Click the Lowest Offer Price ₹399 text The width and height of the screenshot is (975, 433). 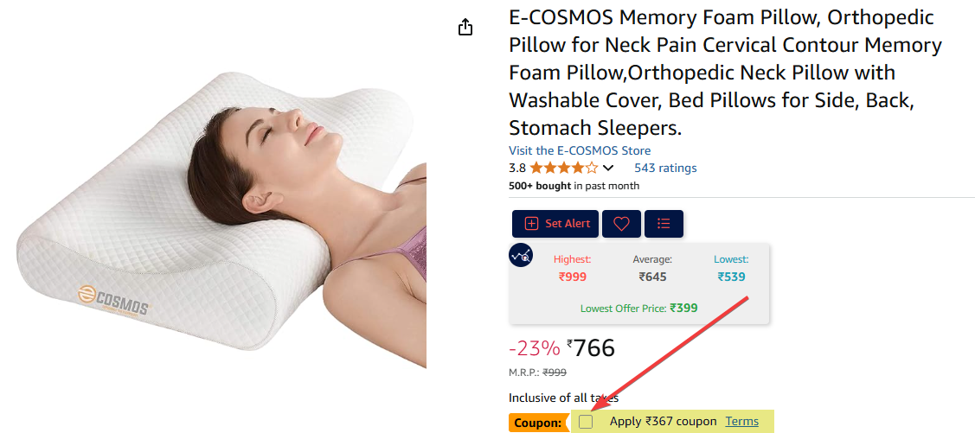coord(638,309)
